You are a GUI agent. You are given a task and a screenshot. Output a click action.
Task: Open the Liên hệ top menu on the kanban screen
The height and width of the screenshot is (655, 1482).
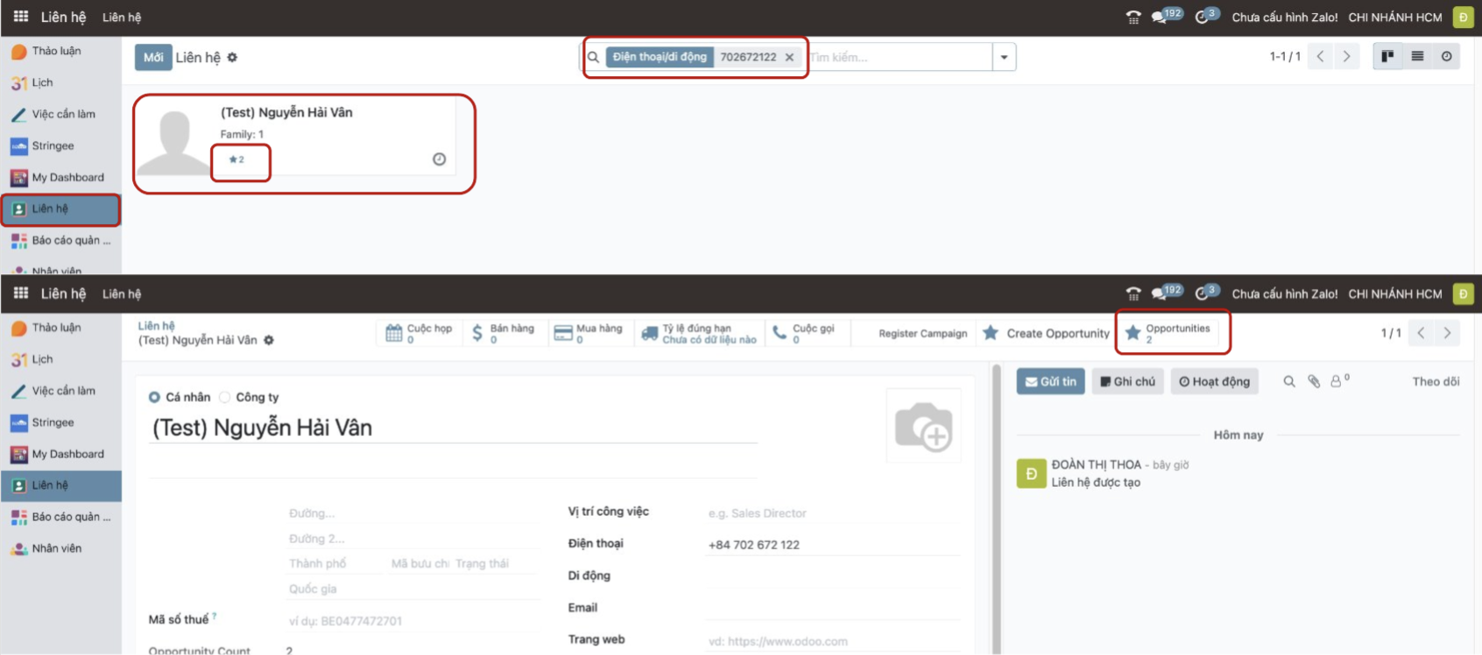point(122,18)
